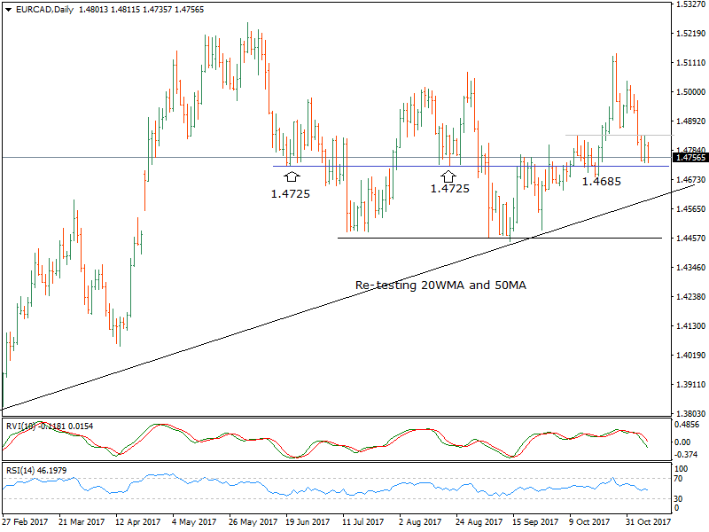Click the RVI scale value 0.4856
This screenshot has height=532, width=709.
tap(686, 425)
